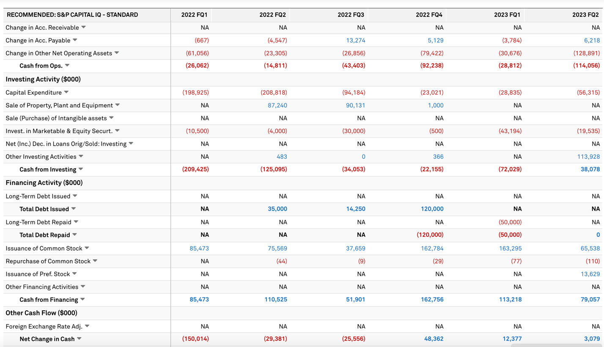Open the Capital Expenditure dropdown

(x=65, y=92)
